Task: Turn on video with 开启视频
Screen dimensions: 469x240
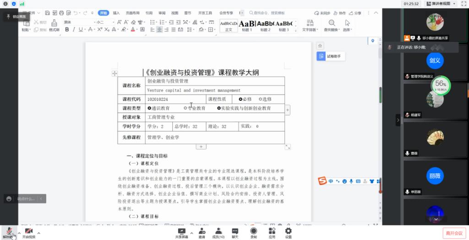Action: click(28, 232)
